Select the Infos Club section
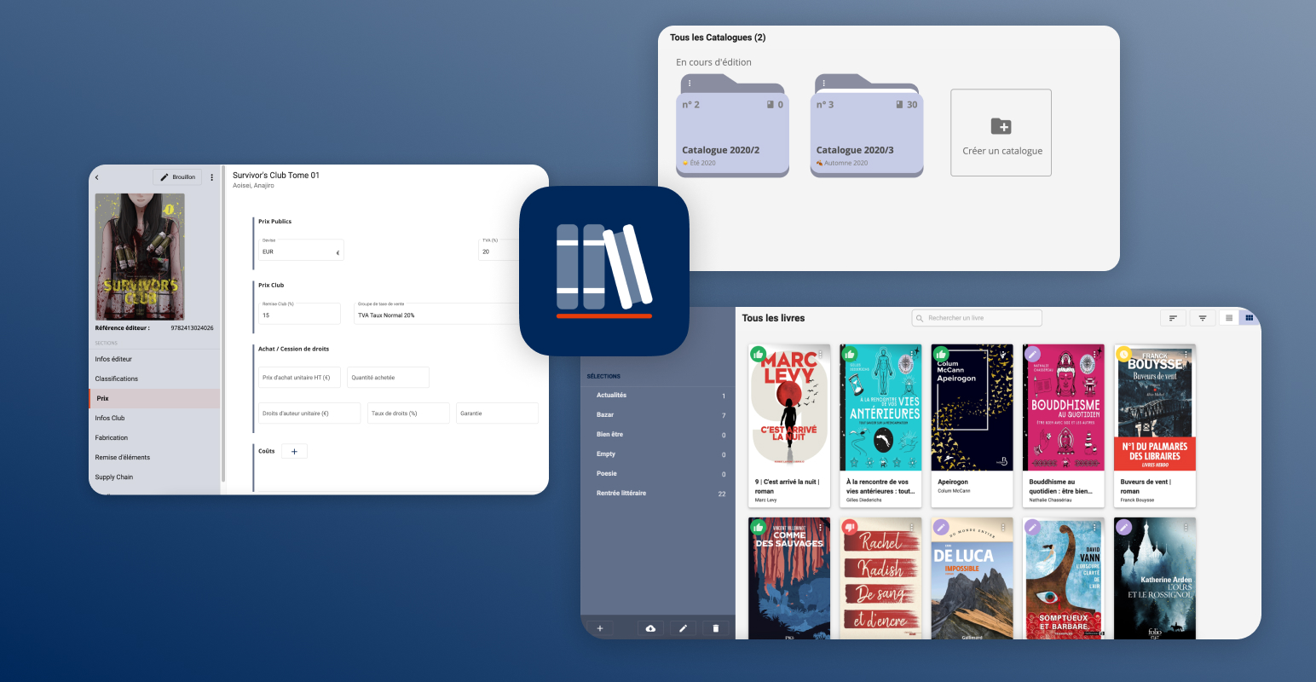The width and height of the screenshot is (1316, 682). coord(110,418)
